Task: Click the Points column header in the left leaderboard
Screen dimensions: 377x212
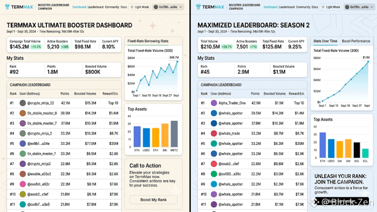Action: click(65, 93)
